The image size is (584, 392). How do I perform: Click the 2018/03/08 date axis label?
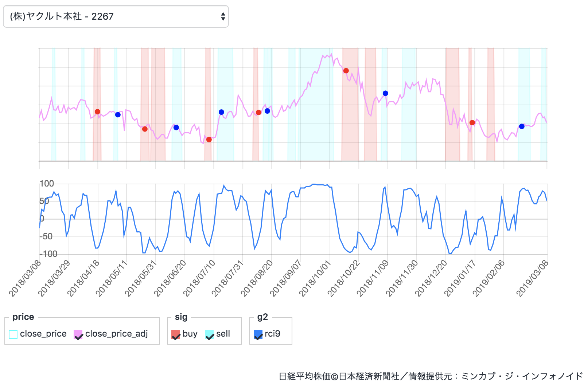(25, 279)
